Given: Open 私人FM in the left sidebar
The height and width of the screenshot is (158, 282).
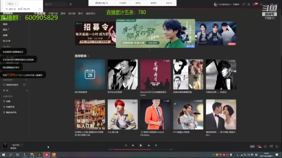Looking at the screenshot, I should tap(7, 41).
